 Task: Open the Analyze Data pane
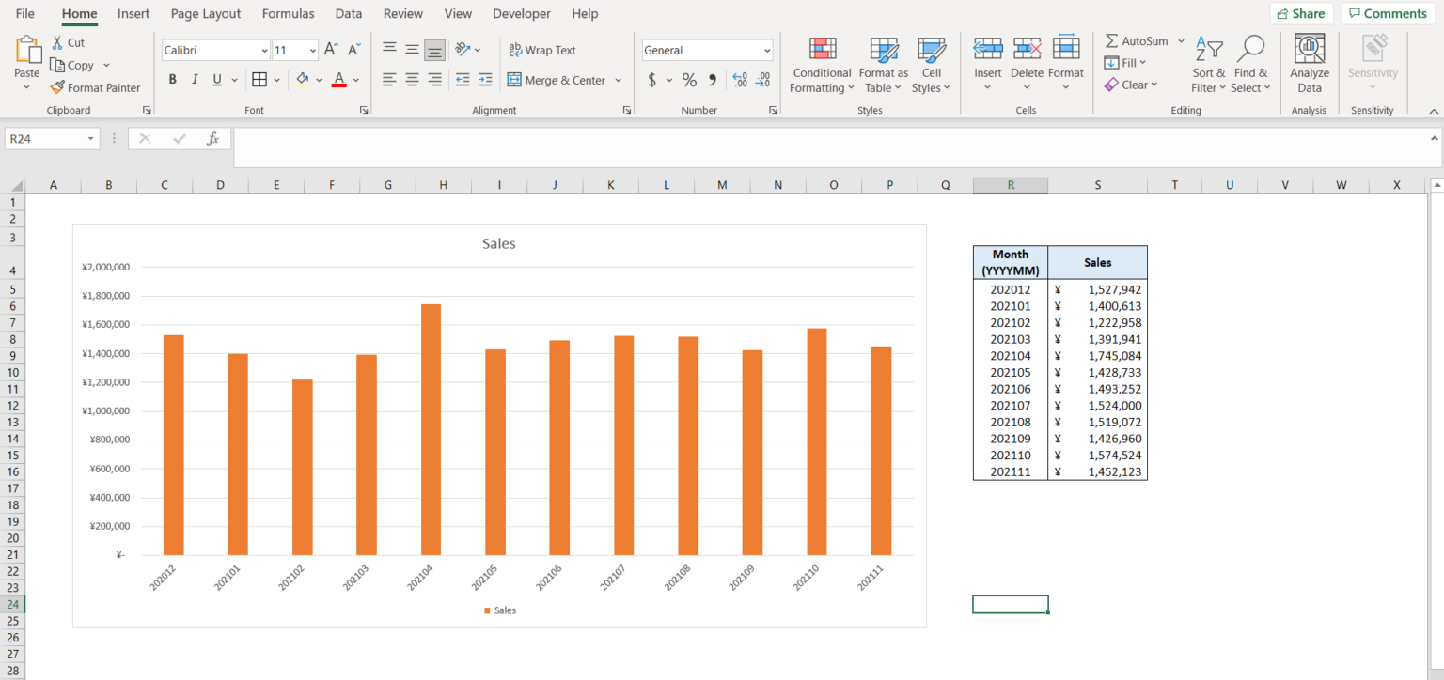point(1310,64)
